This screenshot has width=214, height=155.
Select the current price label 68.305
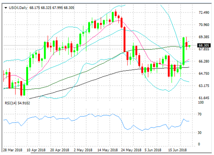(204, 46)
